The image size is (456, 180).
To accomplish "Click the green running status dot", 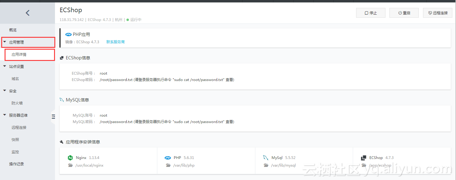I will click(128, 20).
